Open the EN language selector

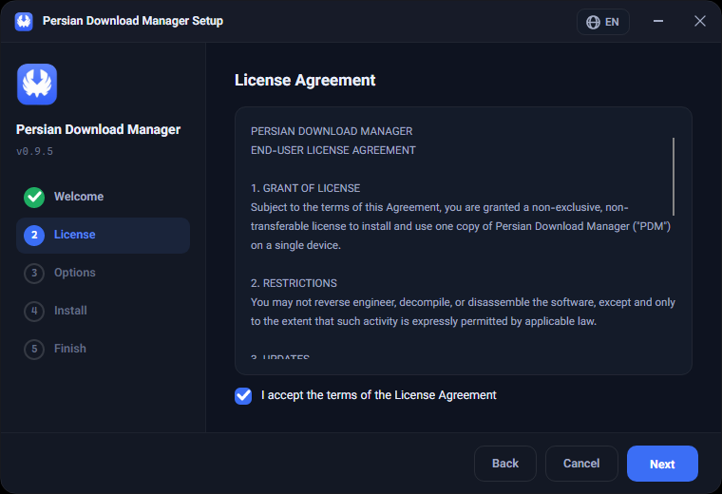pos(602,22)
